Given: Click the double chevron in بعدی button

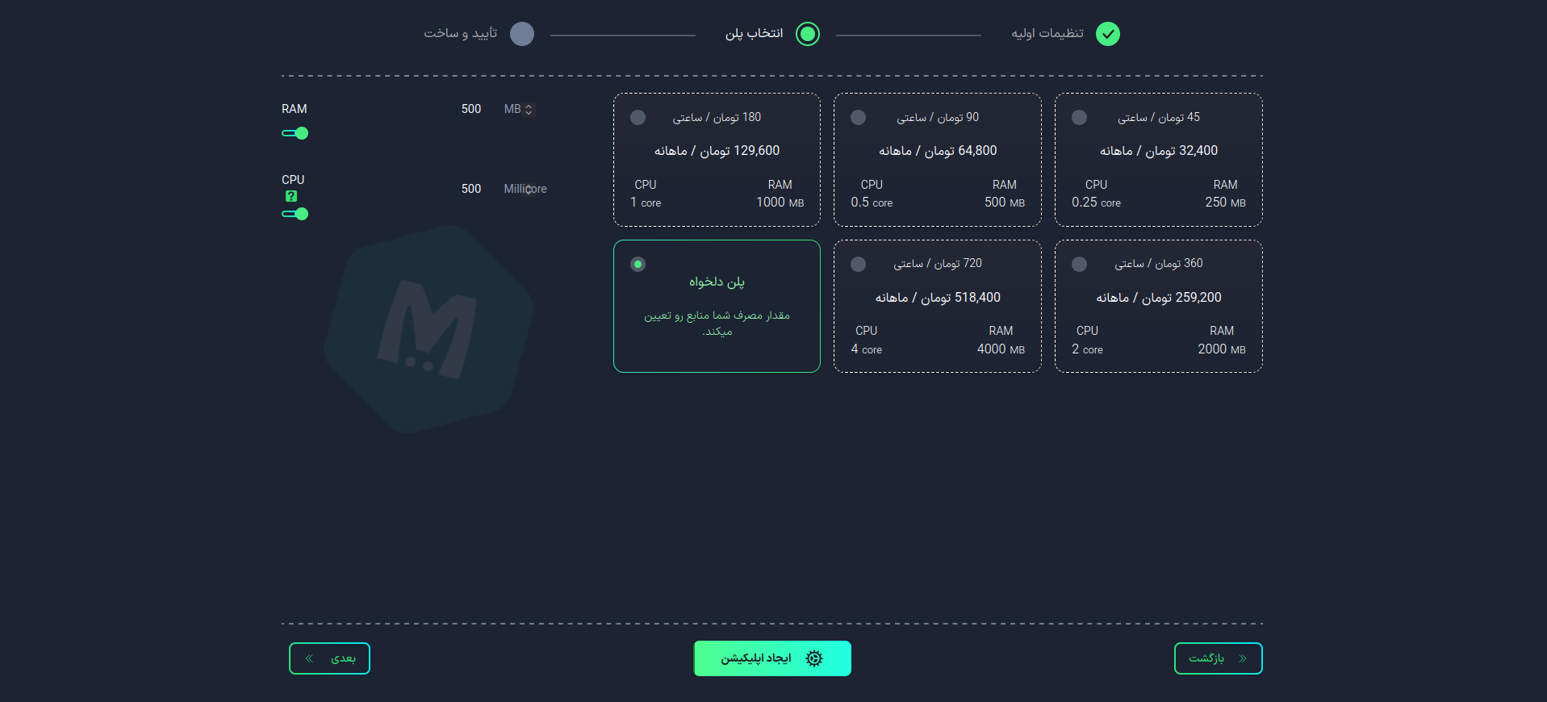Looking at the screenshot, I should point(309,658).
